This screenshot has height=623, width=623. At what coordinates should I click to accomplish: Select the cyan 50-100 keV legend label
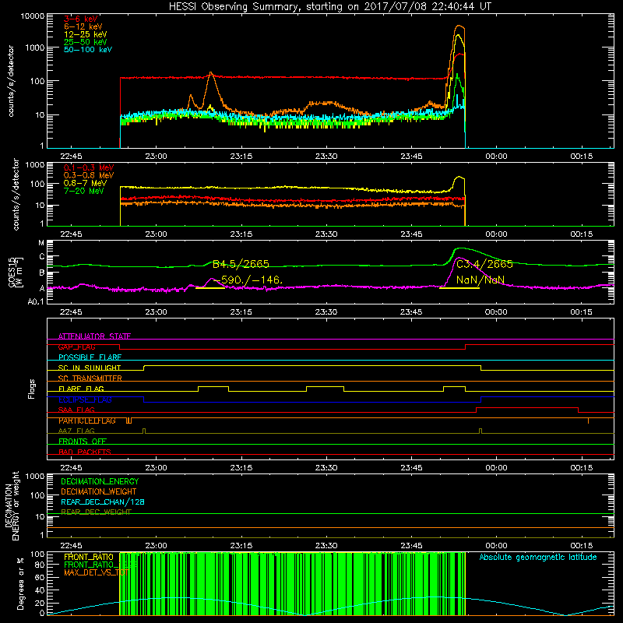[88, 50]
